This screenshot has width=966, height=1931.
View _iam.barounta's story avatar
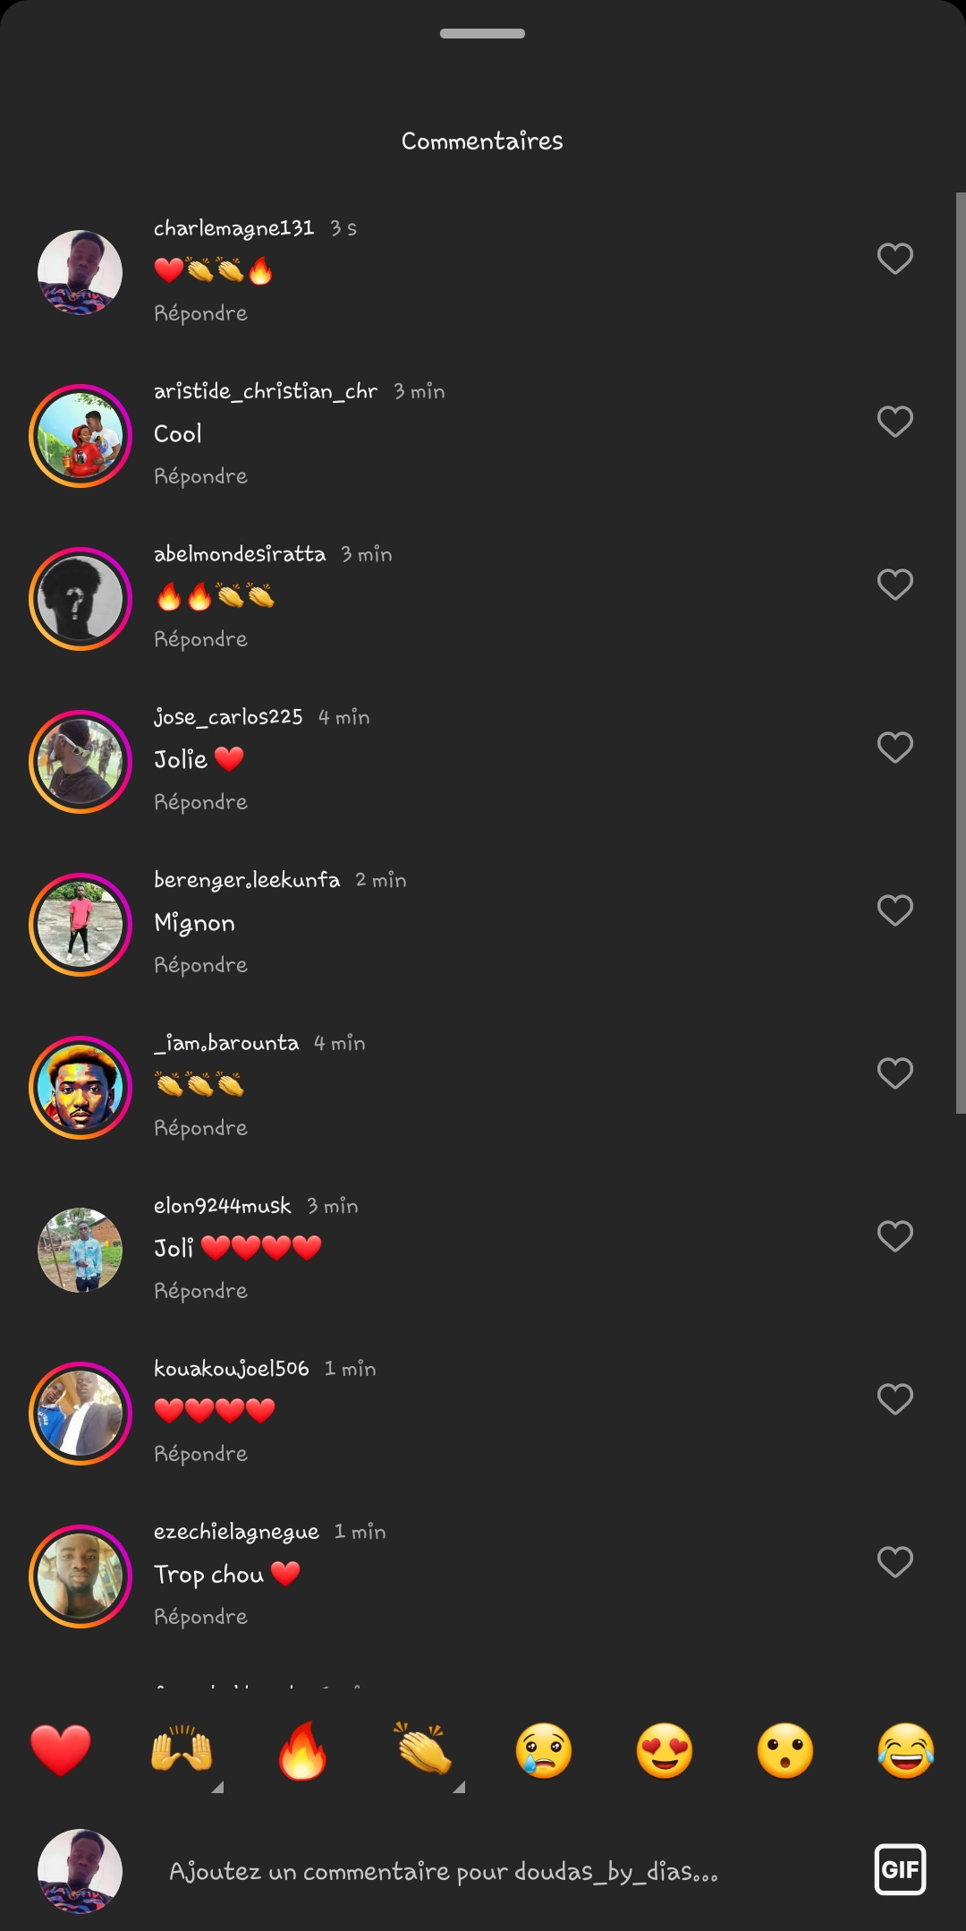[x=80, y=1088]
